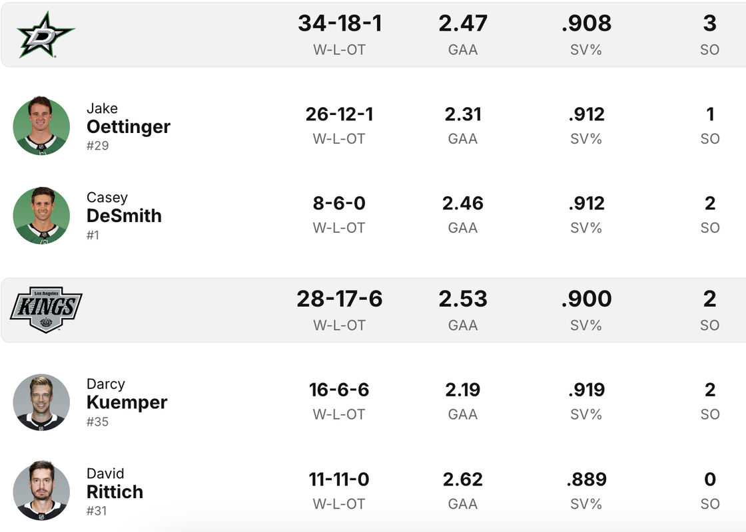The width and height of the screenshot is (746, 532).
Task: Select the Darcy Kuemper player name
Action: (127, 394)
